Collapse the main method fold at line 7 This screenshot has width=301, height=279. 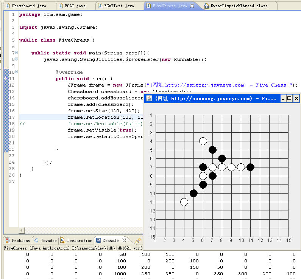click(x=16, y=53)
